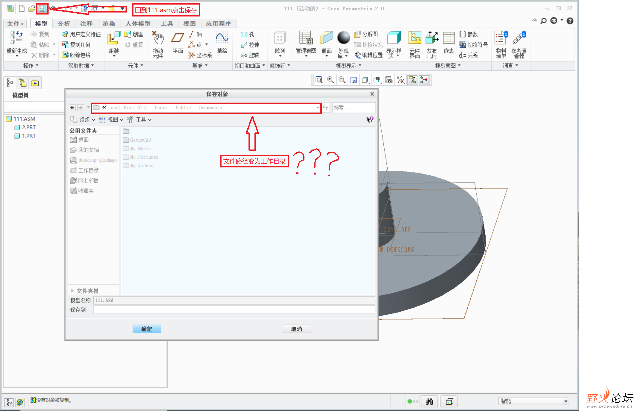Image resolution: width=639 pixels, height=411 pixels.
Task: Click the search (搜索) field in save dialog
Action: pos(354,108)
